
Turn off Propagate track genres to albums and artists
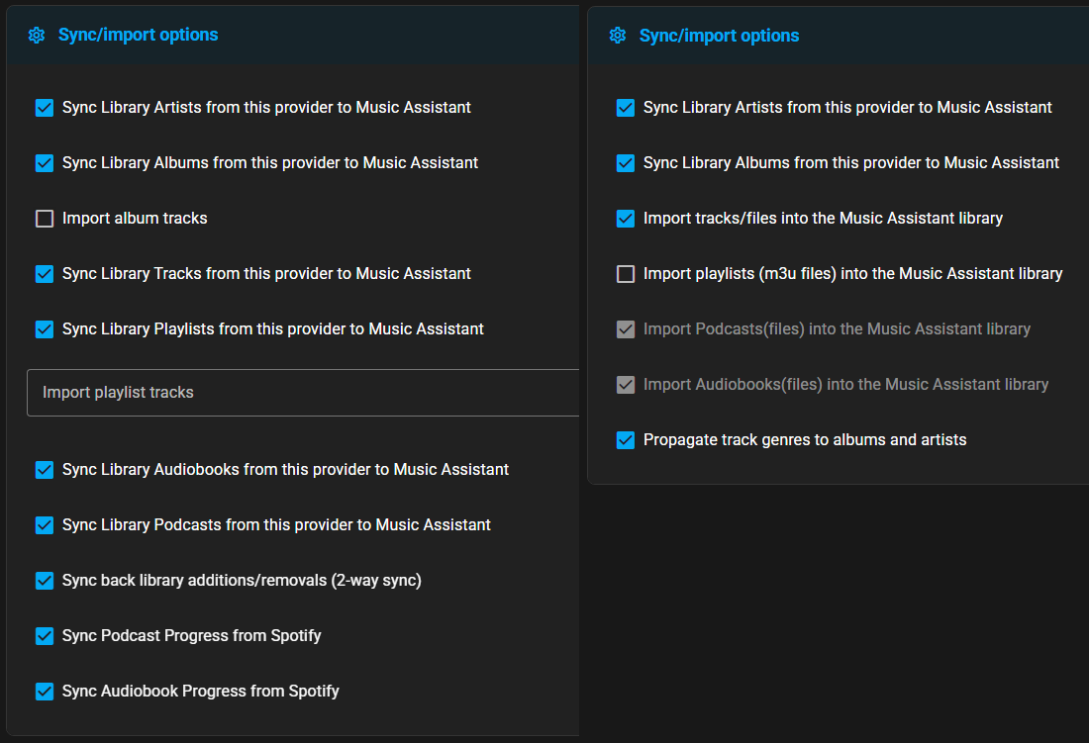coord(626,440)
